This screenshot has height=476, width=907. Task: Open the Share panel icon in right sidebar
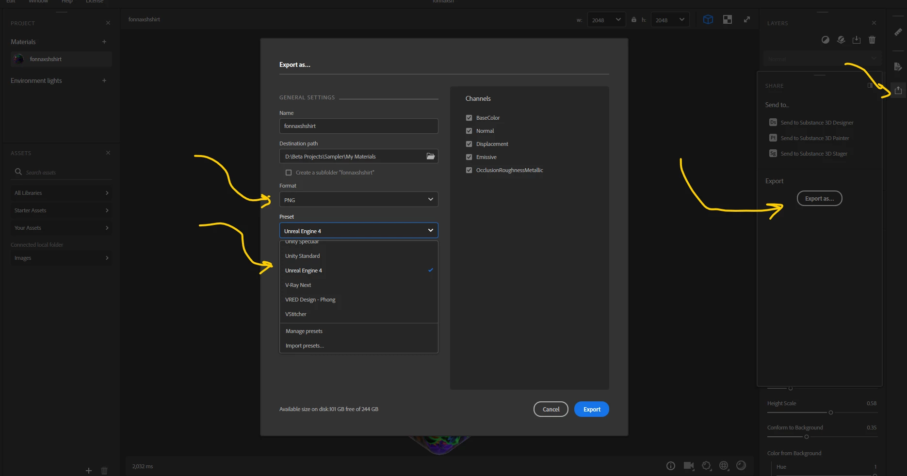pos(898,90)
